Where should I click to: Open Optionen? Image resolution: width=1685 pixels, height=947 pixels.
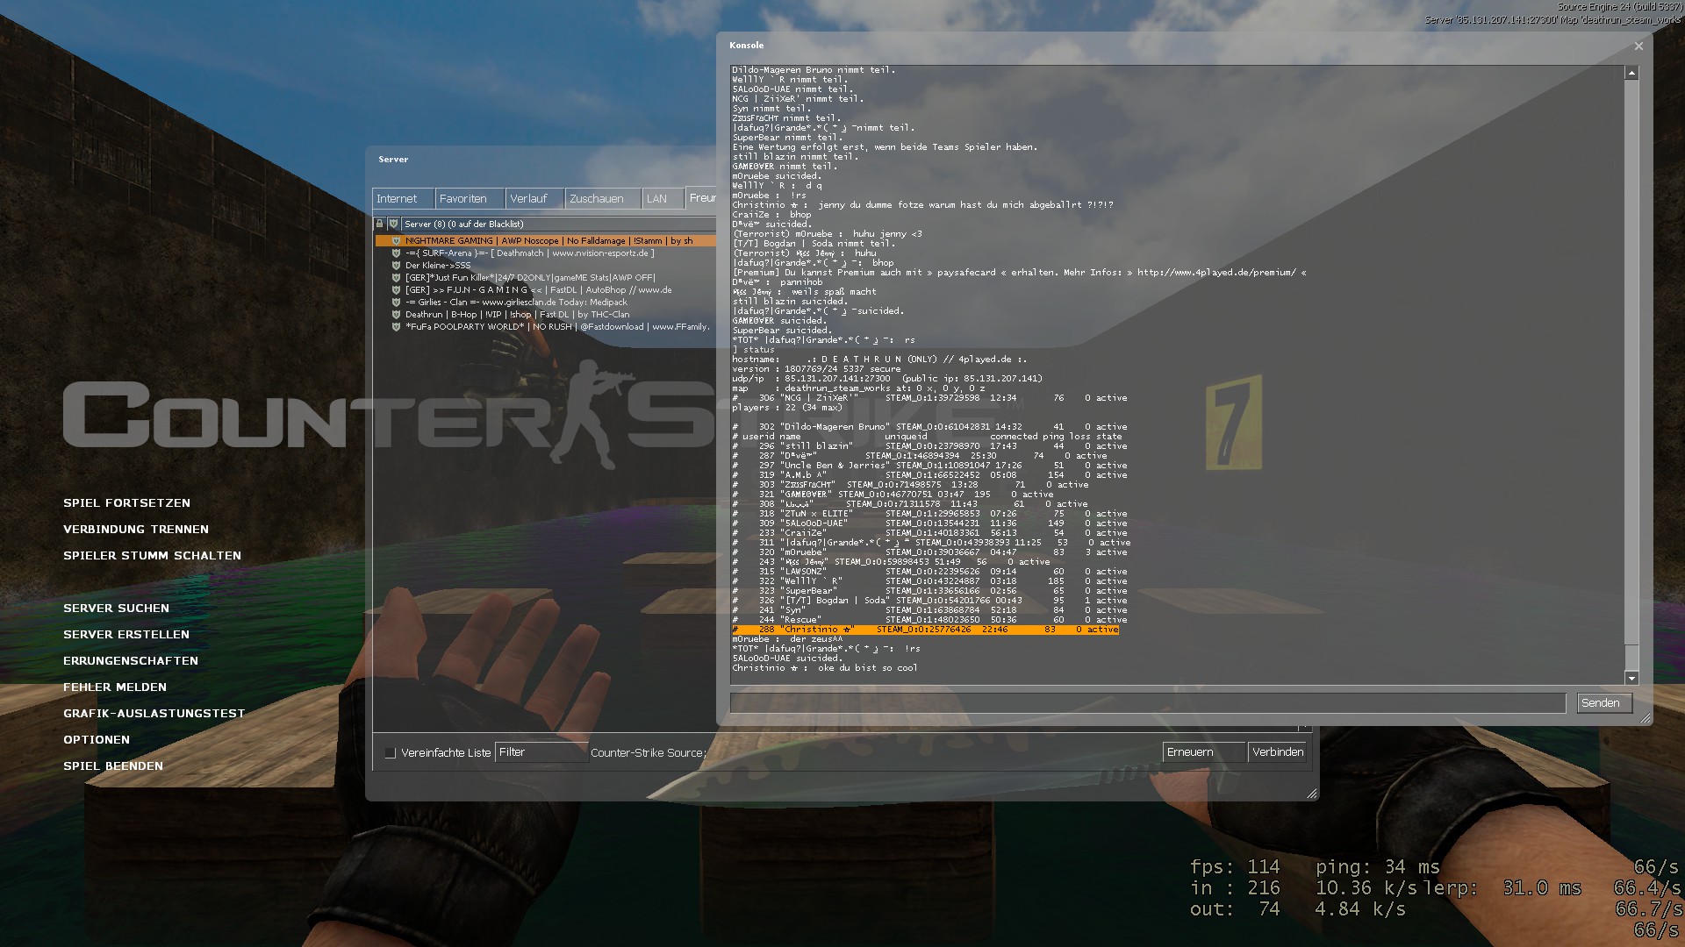(x=97, y=740)
